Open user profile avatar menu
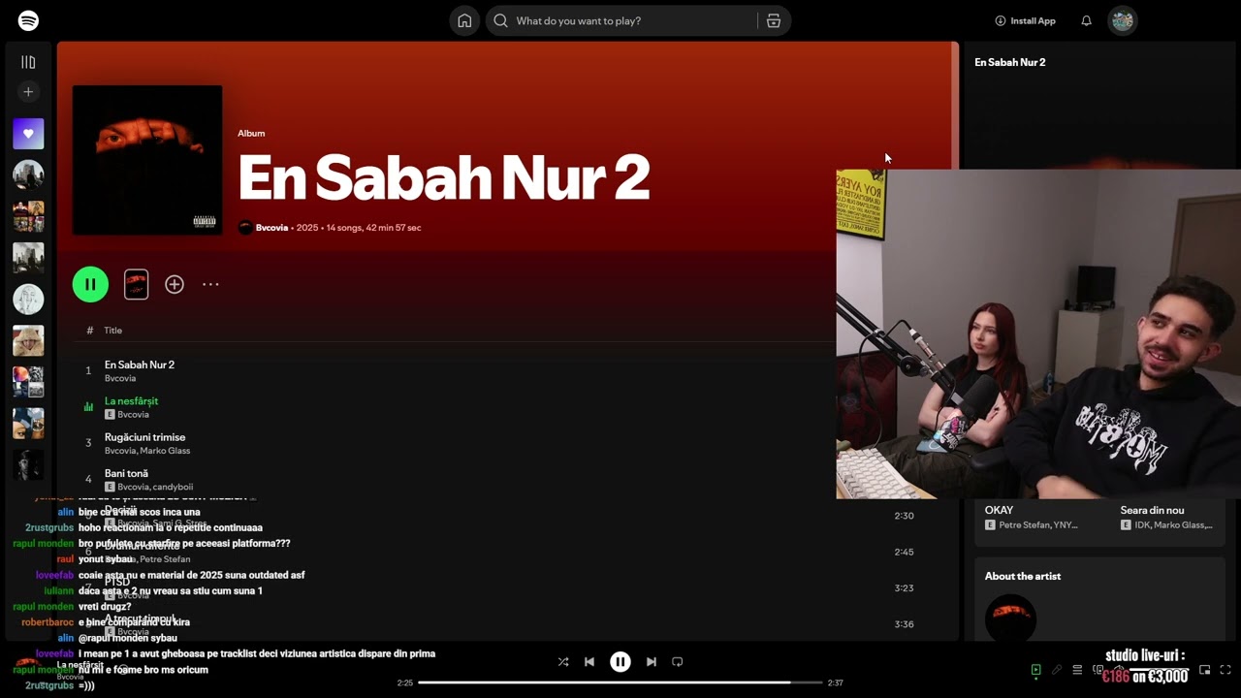Screen dimensions: 1241x698 1122,20
